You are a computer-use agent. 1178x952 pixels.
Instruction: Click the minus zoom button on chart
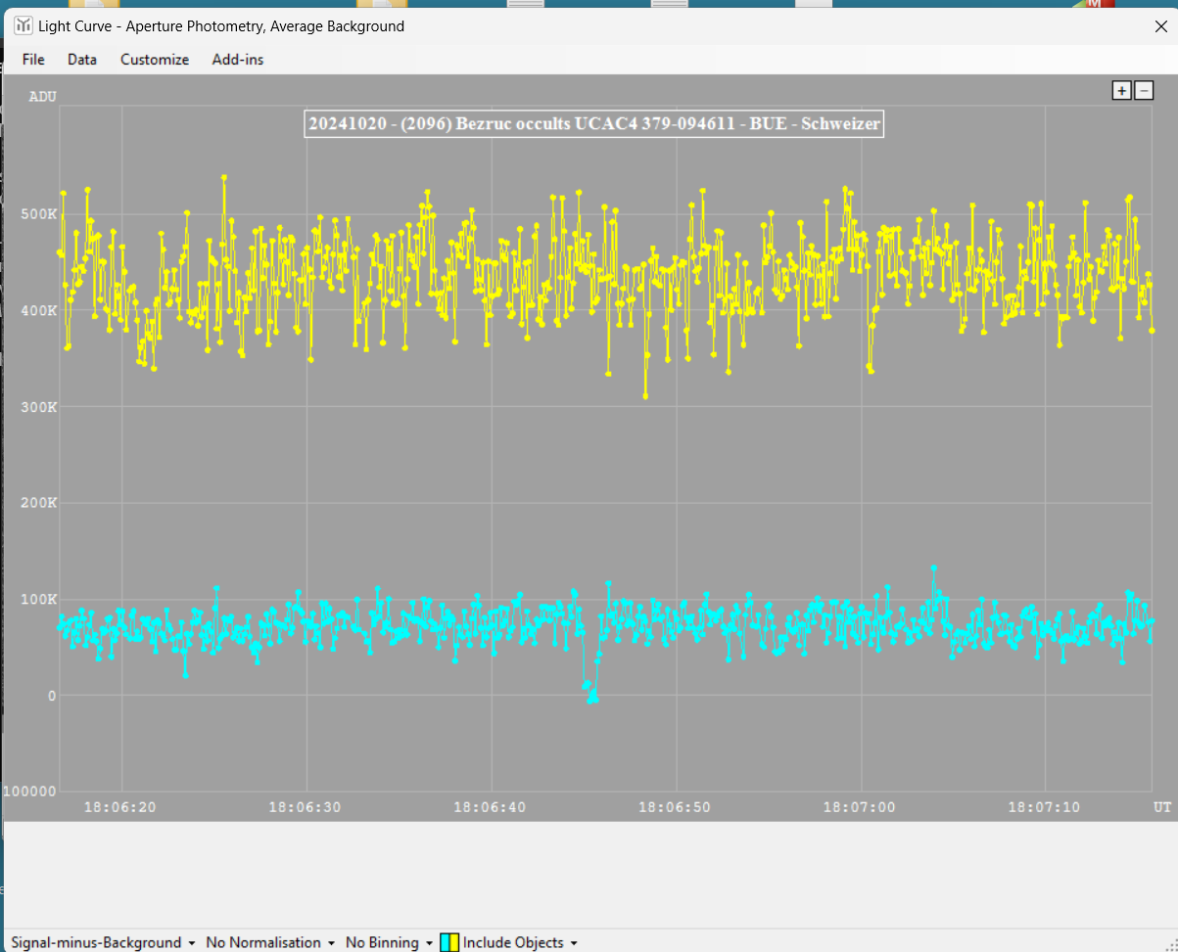(x=1143, y=91)
